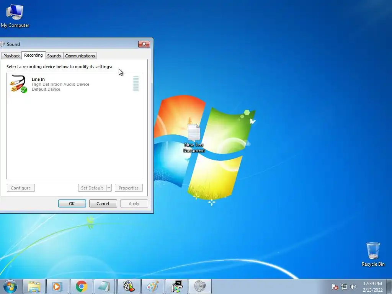The image size is (392, 294).
Task: Open the My Computer desktop icon
Action: point(15,16)
